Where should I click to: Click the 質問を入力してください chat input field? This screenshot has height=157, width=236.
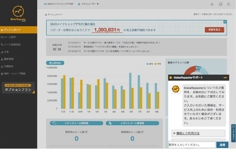click(x=192, y=145)
